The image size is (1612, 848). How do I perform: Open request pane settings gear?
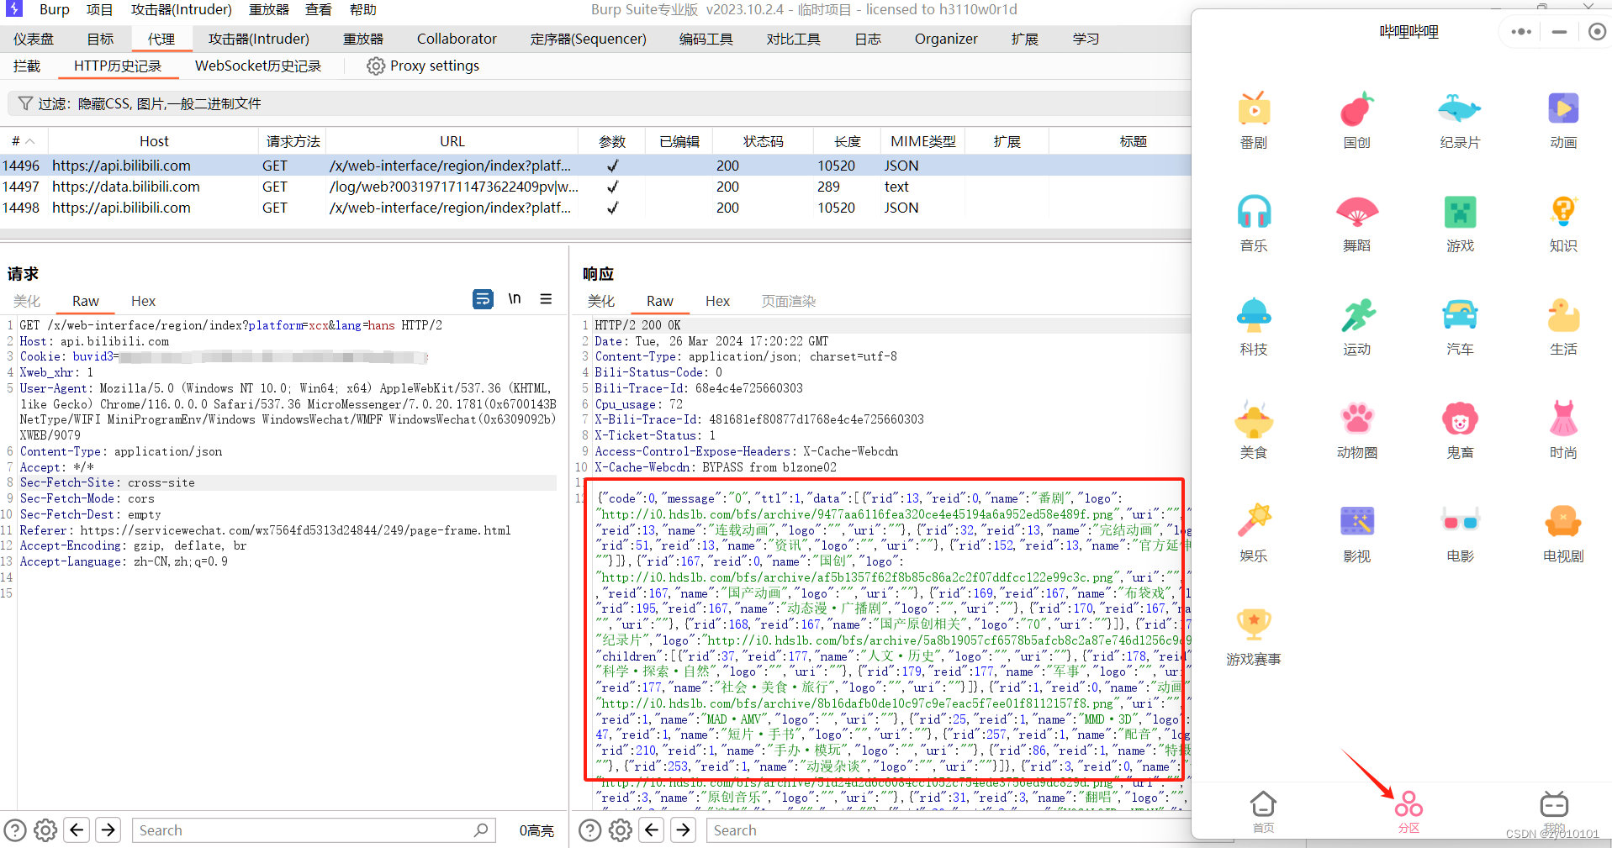pos(45,830)
